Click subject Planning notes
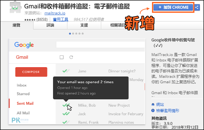The height and width of the screenshot is (130, 204). coord(121,122)
